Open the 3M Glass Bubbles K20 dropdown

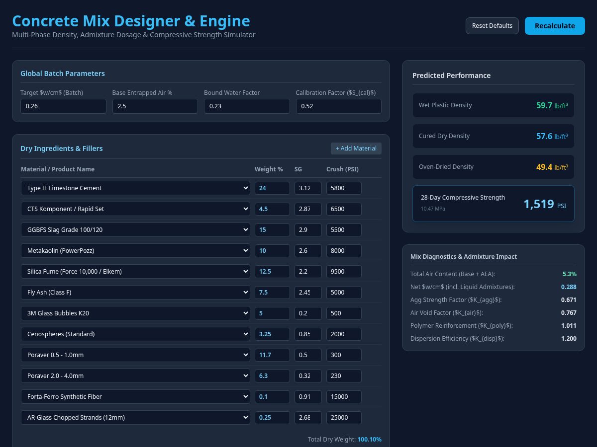(x=135, y=313)
